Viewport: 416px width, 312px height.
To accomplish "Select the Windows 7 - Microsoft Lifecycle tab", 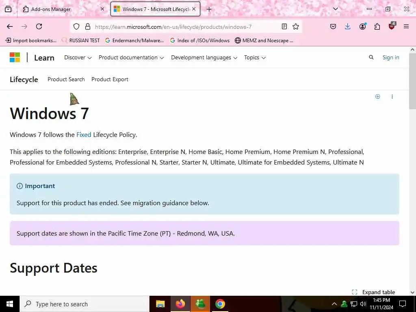I will pyautogui.click(x=155, y=9).
